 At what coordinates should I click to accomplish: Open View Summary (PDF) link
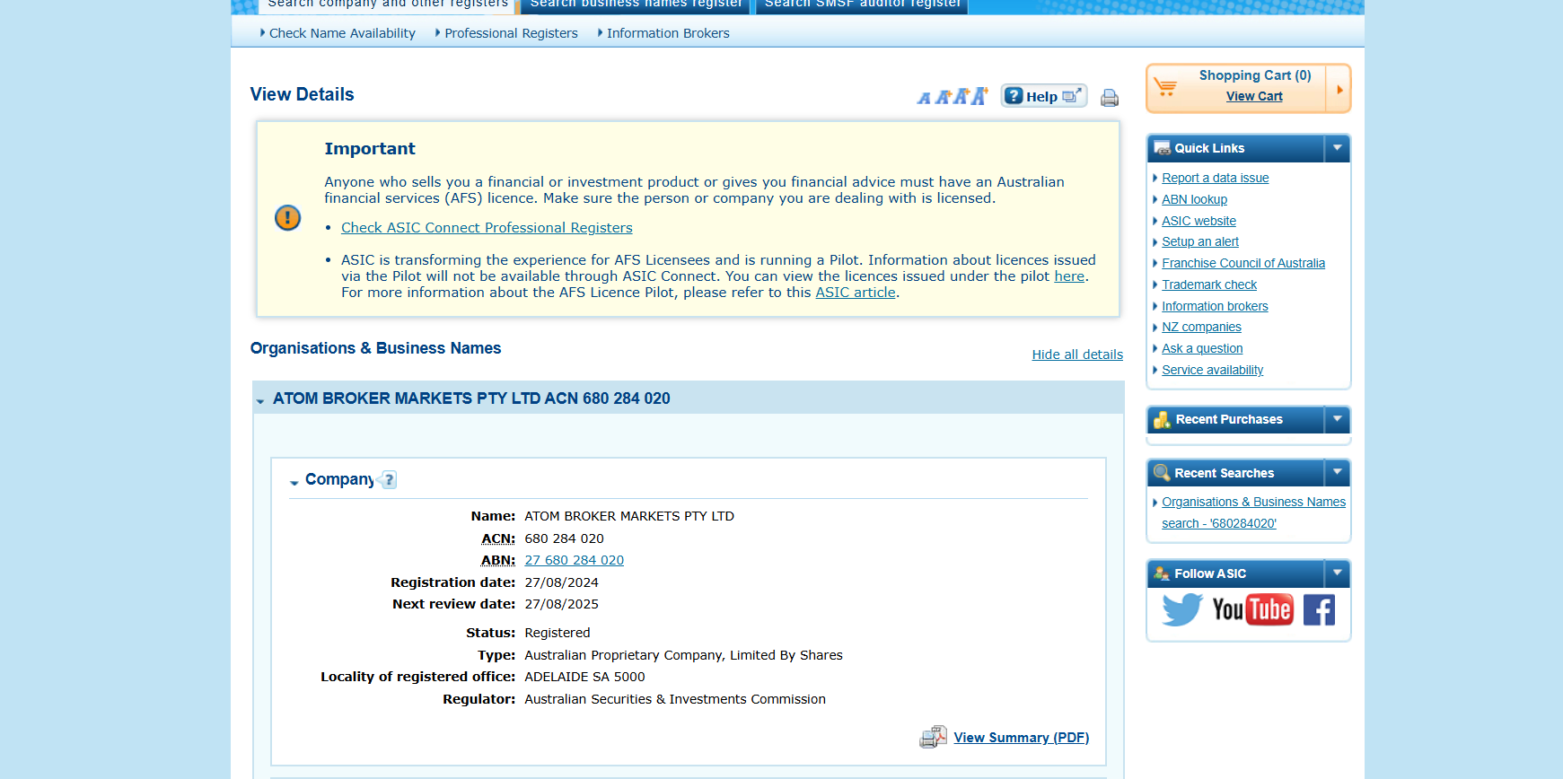point(1021,738)
